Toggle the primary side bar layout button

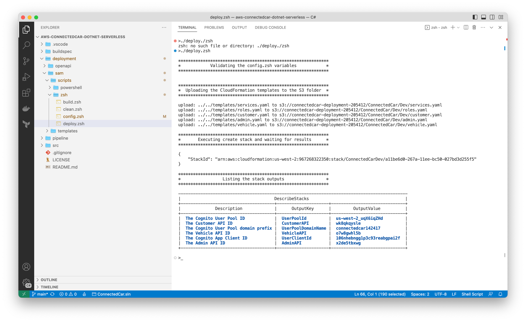[475, 17]
